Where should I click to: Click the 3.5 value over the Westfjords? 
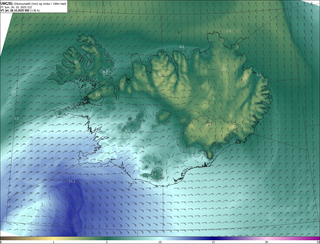[76, 62]
